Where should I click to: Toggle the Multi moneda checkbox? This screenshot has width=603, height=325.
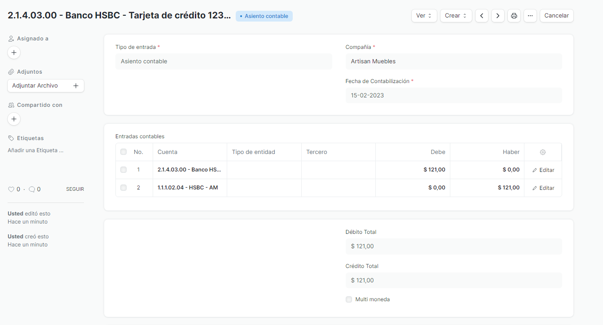click(349, 299)
